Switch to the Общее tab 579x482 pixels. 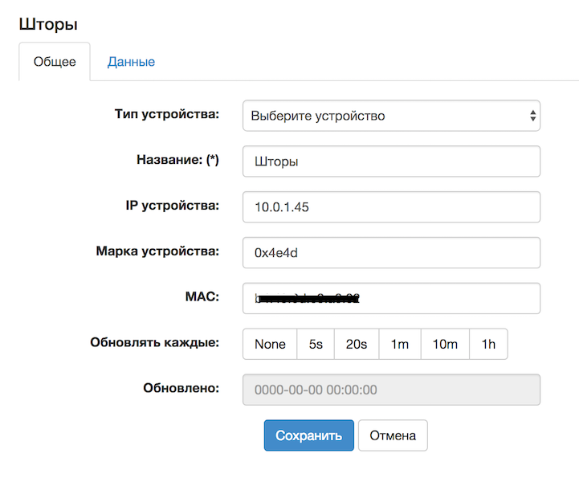coord(55,61)
